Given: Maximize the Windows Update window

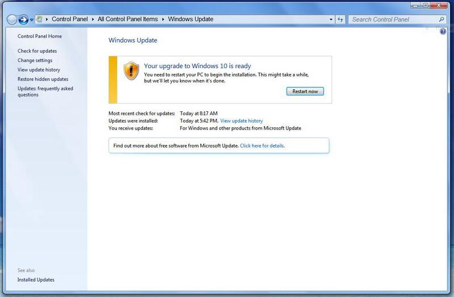Looking at the screenshot, I should [425, 5].
